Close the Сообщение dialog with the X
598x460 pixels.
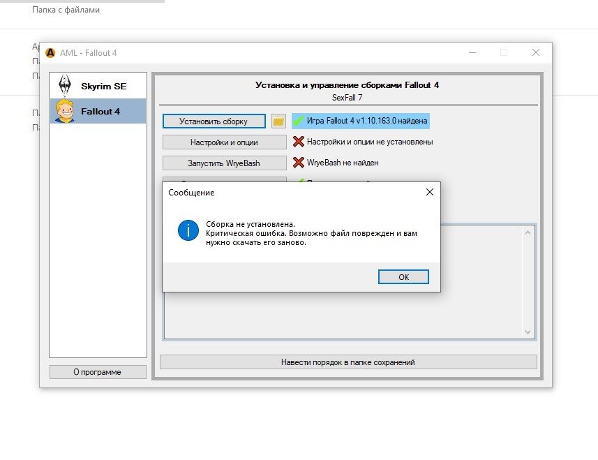[x=429, y=192]
